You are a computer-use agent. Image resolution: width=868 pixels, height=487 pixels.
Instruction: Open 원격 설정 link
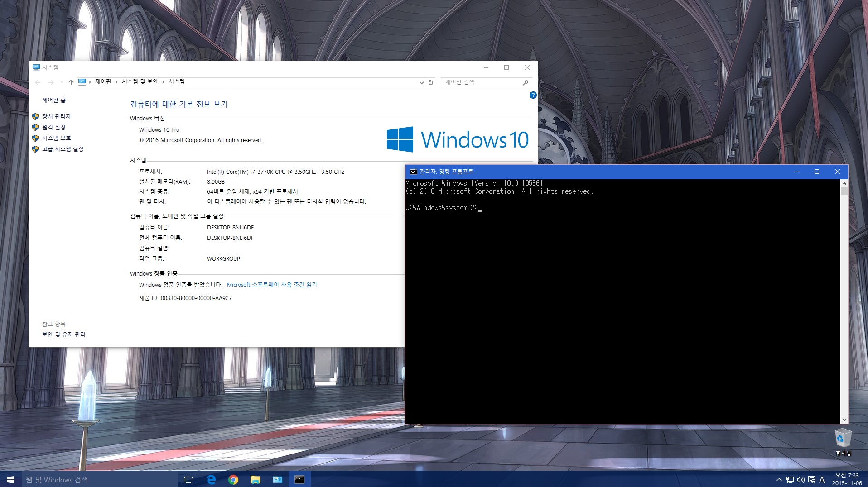[54, 127]
